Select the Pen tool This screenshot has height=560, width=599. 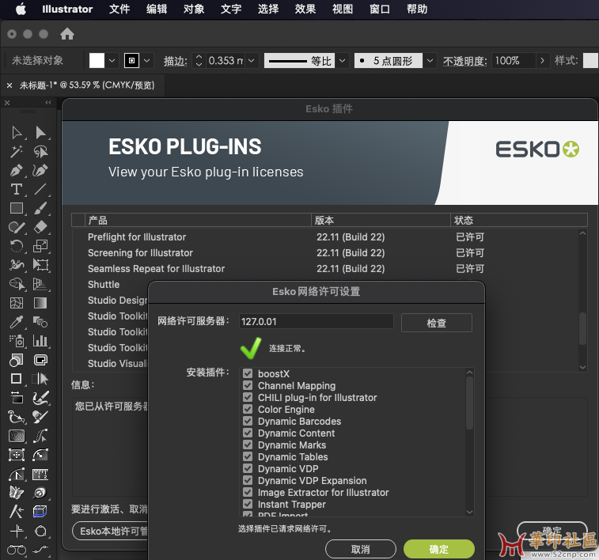17,170
